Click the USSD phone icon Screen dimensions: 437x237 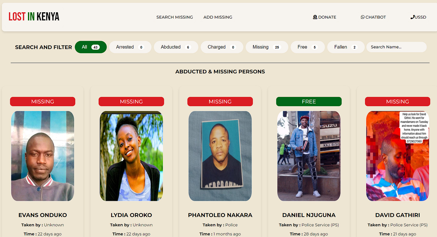point(412,17)
